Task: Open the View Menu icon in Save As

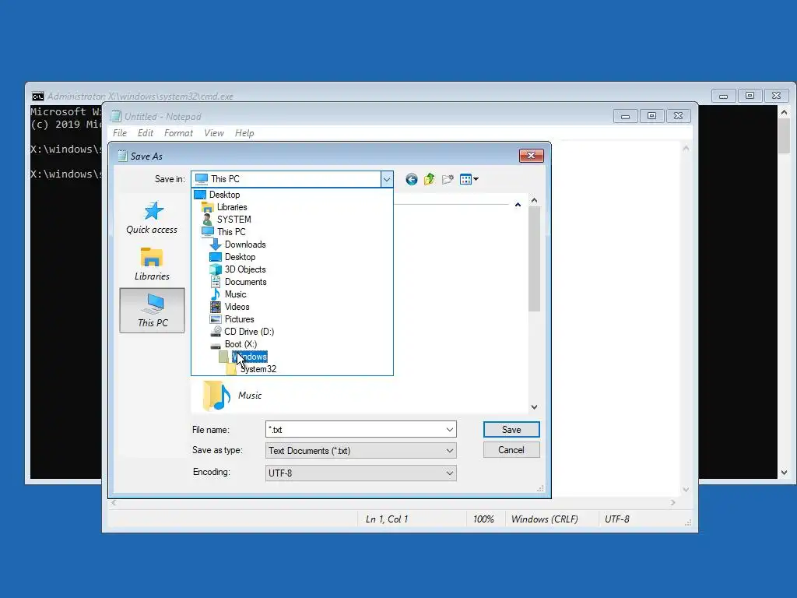Action: pos(465,179)
